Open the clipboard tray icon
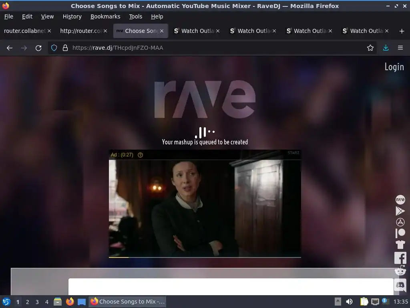 coord(364,302)
